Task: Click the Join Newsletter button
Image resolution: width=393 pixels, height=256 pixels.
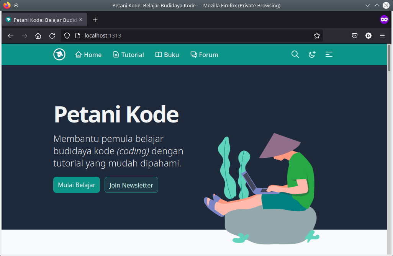Action: (x=131, y=184)
